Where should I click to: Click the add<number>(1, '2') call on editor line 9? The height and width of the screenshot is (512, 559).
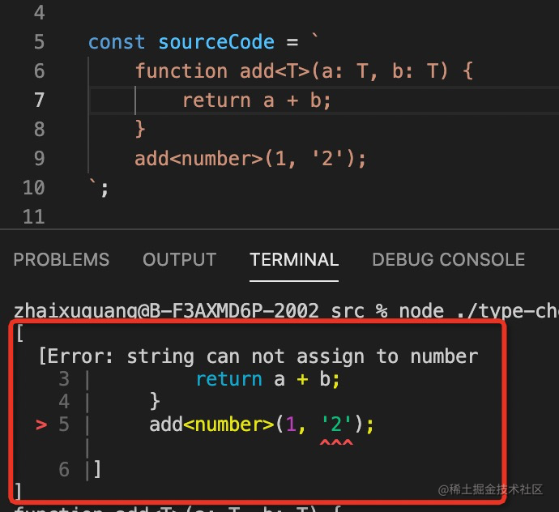[250, 159]
